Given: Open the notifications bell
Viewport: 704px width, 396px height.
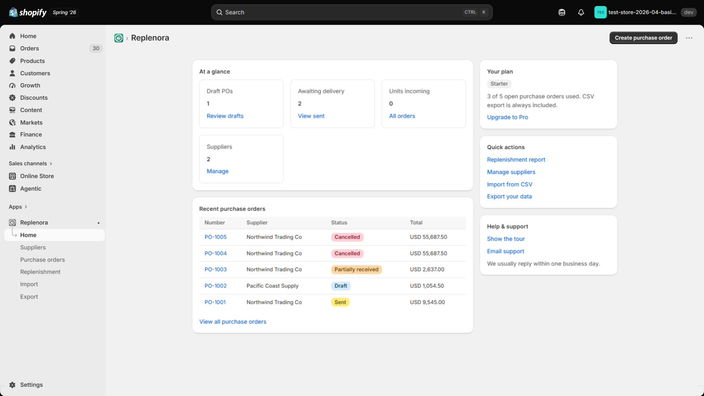Looking at the screenshot, I should pos(581,12).
